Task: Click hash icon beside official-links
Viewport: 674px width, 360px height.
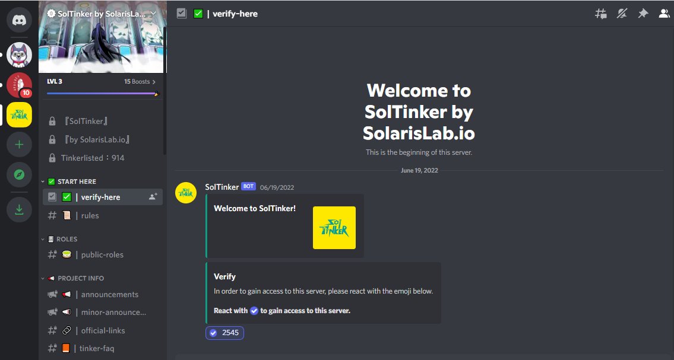Action: click(x=52, y=330)
